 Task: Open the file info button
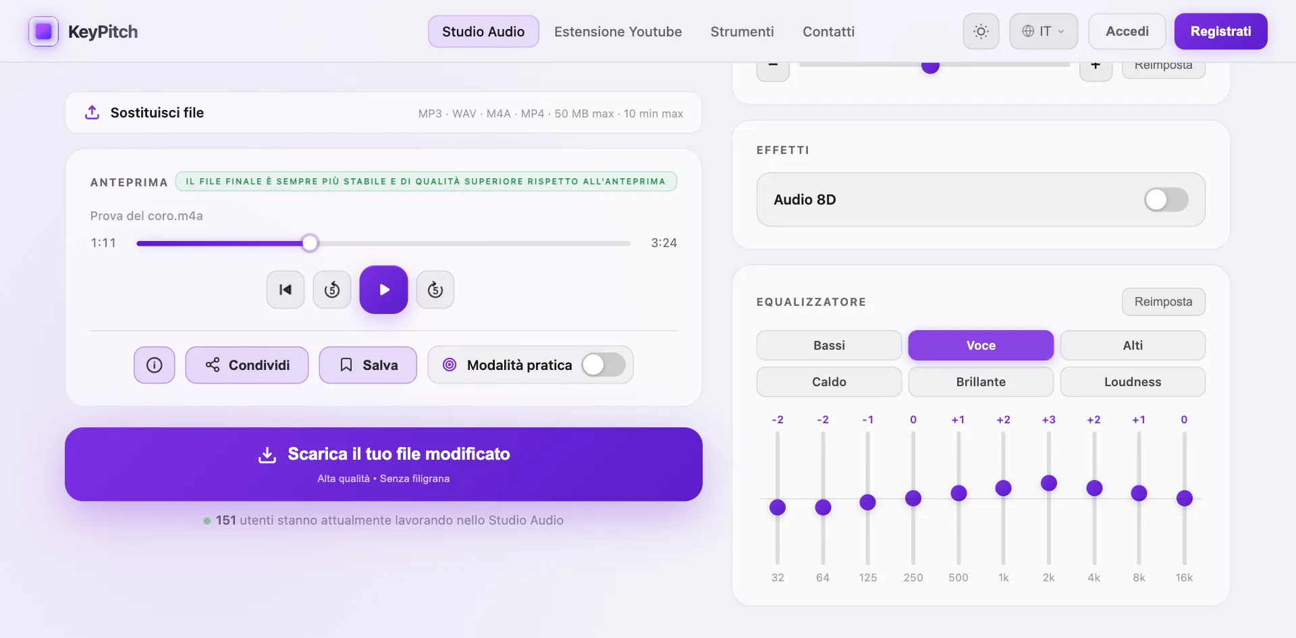tap(155, 365)
